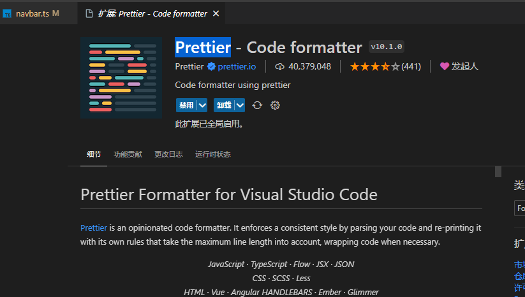This screenshot has height=297, width=525.
Task: Click the 'CSS · SCSS · Less' line
Action: tap(281, 279)
